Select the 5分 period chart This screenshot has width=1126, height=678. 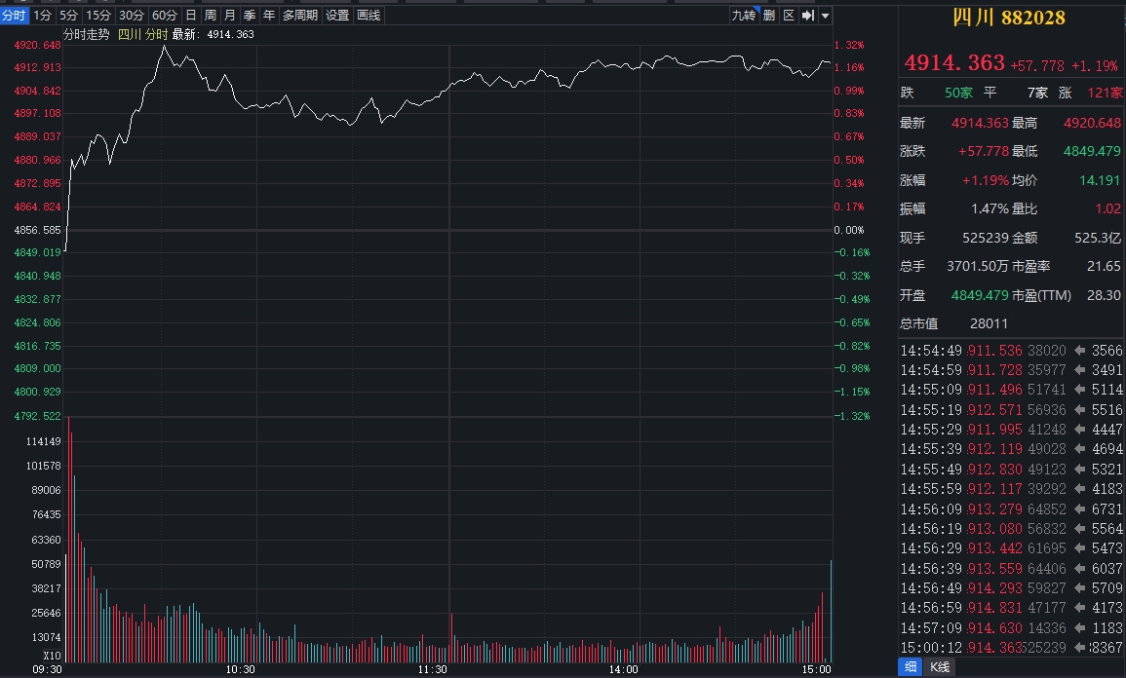[x=68, y=16]
